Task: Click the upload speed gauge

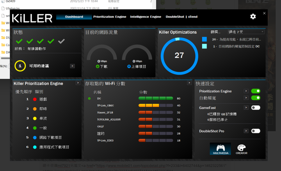Action: (x=137, y=52)
